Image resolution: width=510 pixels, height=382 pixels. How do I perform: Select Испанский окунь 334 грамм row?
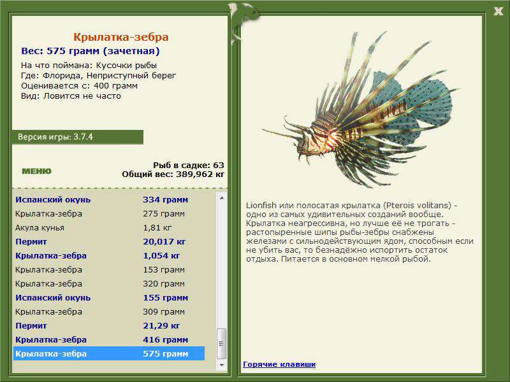click(109, 199)
